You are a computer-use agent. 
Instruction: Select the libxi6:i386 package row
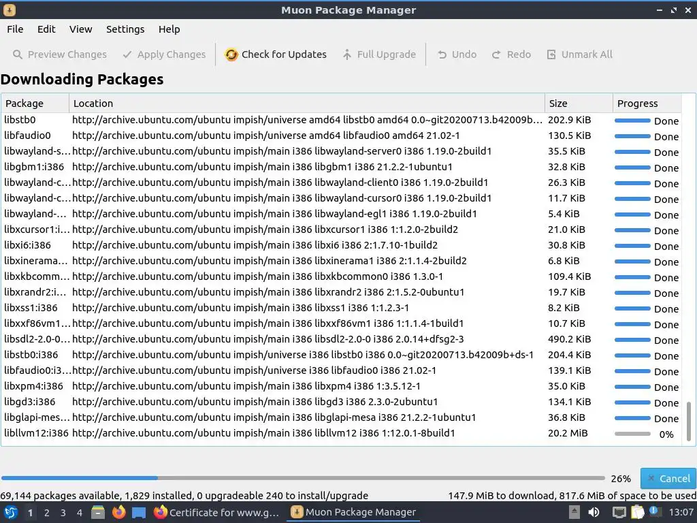coord(341,245)
